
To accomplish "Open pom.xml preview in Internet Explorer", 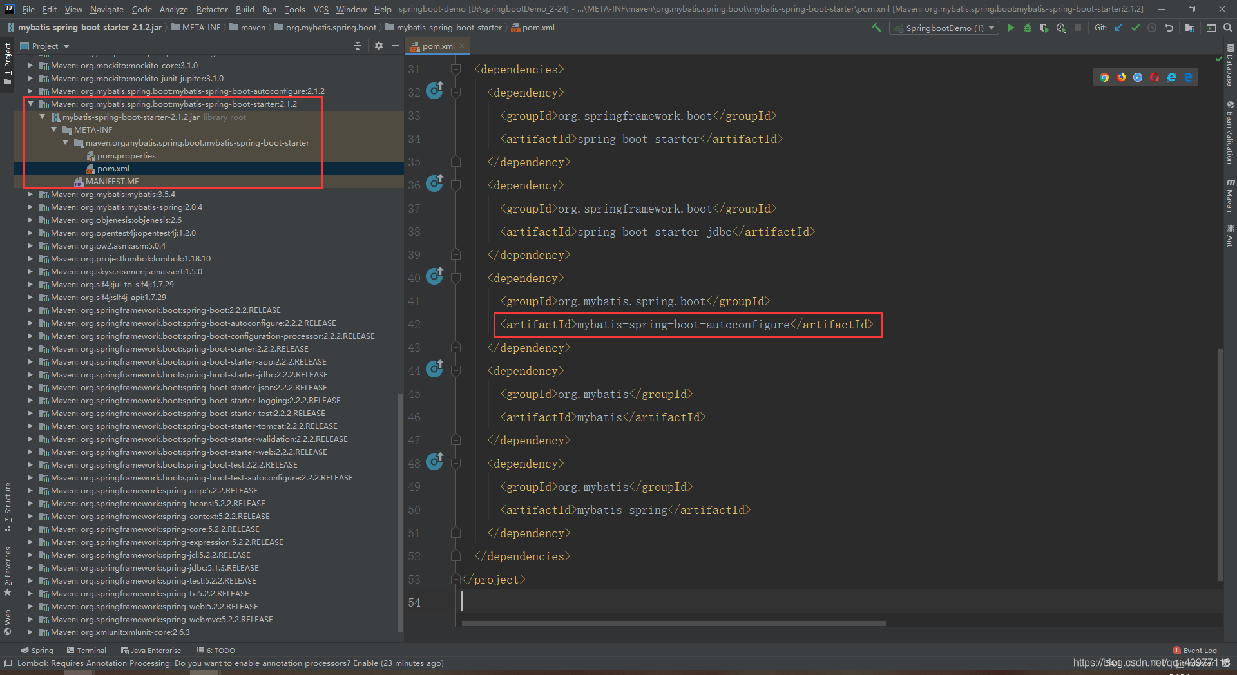I will tap(1171, 77).
